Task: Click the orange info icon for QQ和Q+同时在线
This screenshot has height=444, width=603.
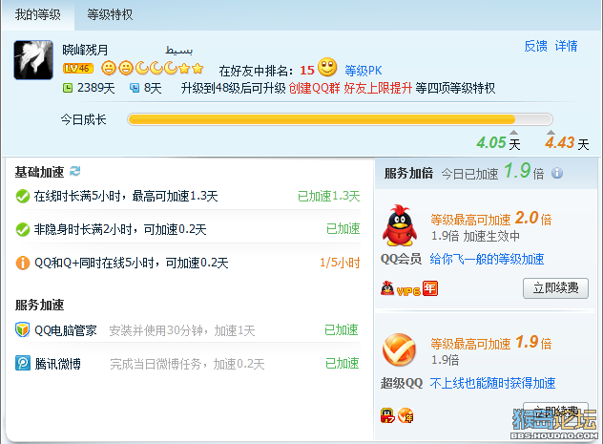Action: tap(23, 264)
